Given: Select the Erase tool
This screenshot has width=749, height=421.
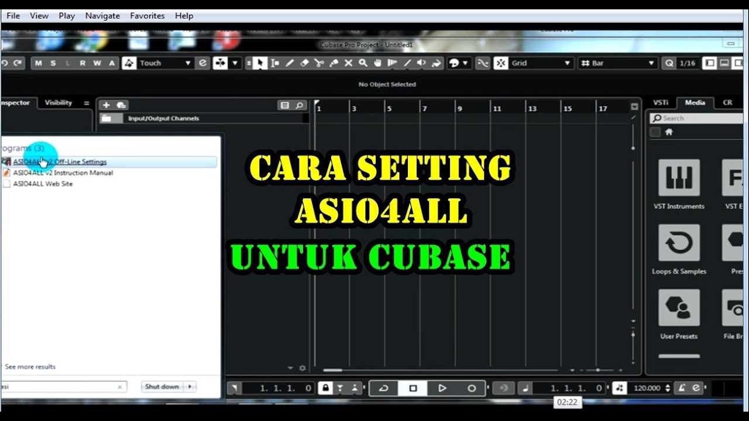Looking at the screenshot, I should tap(304, 63).
